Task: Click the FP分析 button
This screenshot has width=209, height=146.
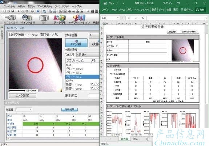Action: point(76,43)
